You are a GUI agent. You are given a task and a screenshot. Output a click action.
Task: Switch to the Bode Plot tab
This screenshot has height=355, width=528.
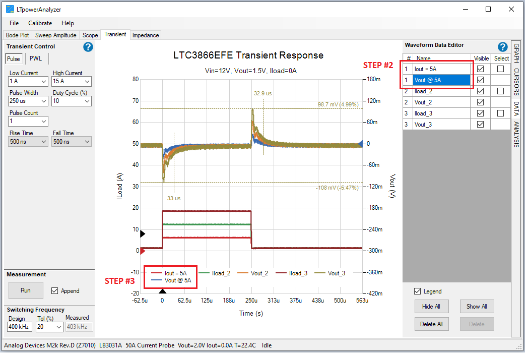point(17,35)
